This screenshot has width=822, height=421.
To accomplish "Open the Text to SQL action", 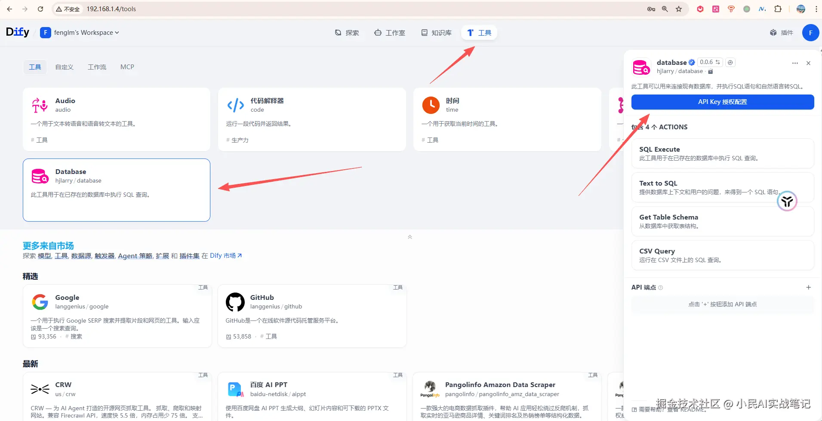I will 723,187.
